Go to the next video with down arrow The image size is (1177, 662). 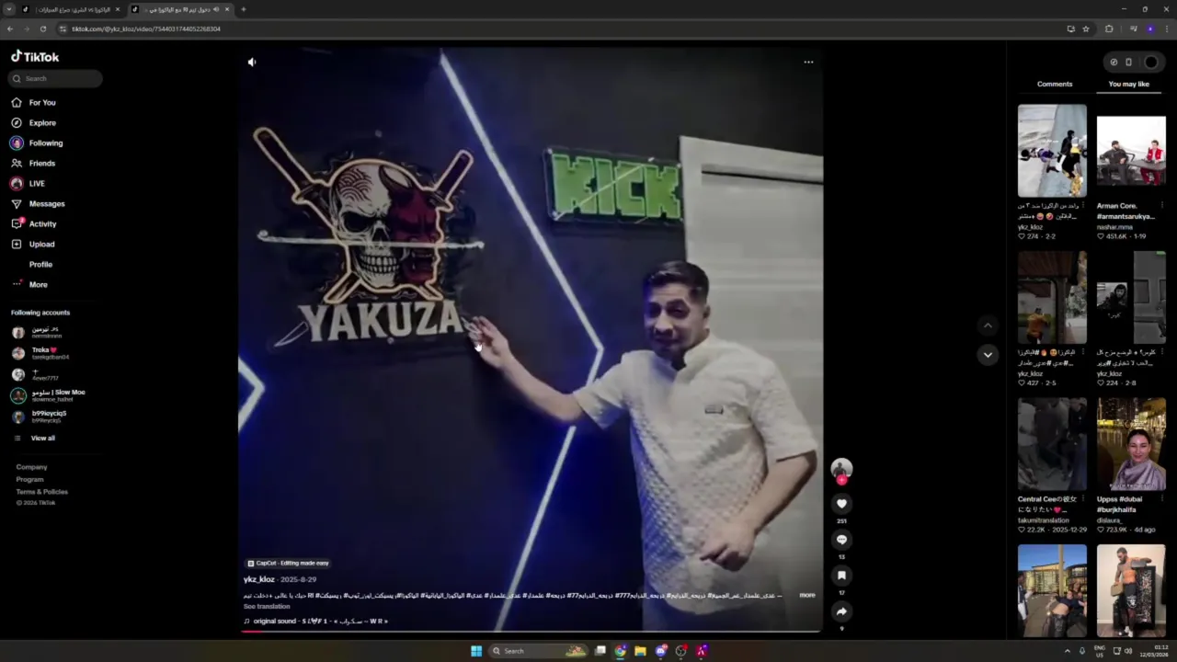[x=988, y=355]
